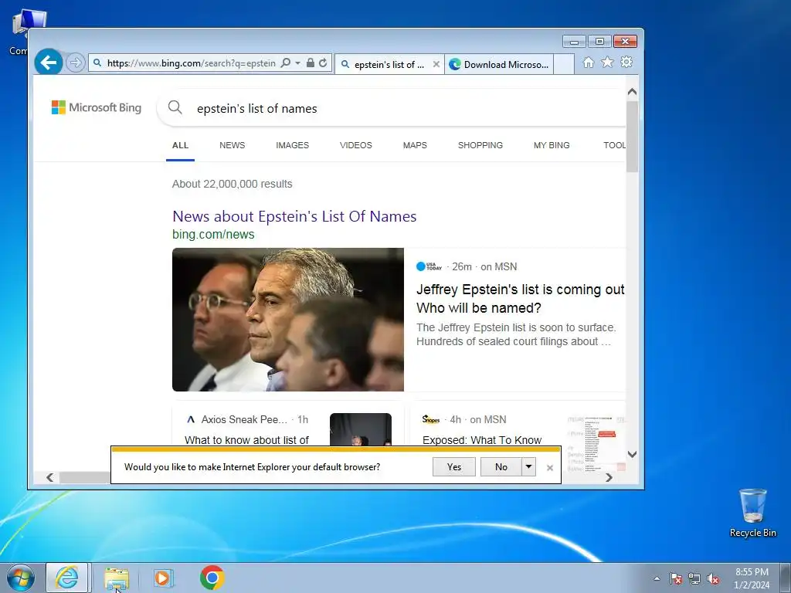Open the Windows Start menu orb
This screenshot has width=791, height=593.
click(21, 578)
